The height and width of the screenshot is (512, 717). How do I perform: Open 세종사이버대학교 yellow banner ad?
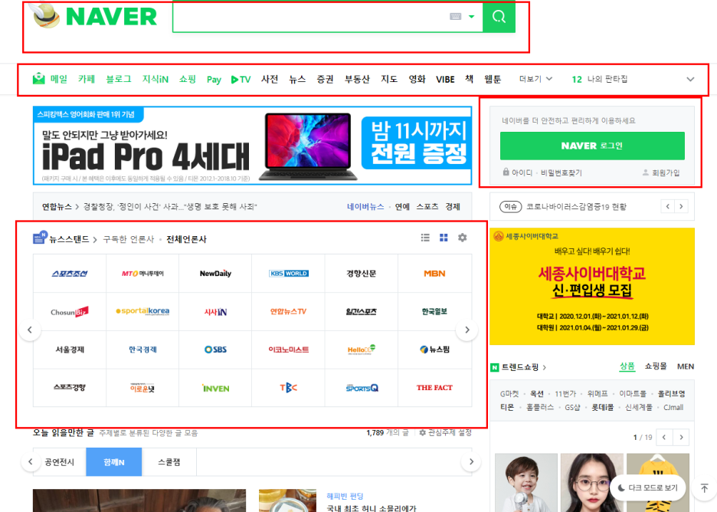592,287
